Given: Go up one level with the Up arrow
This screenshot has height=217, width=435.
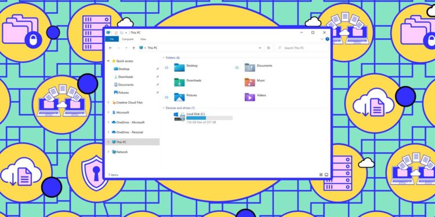Looking at the screenshot, I should (134, 48).
